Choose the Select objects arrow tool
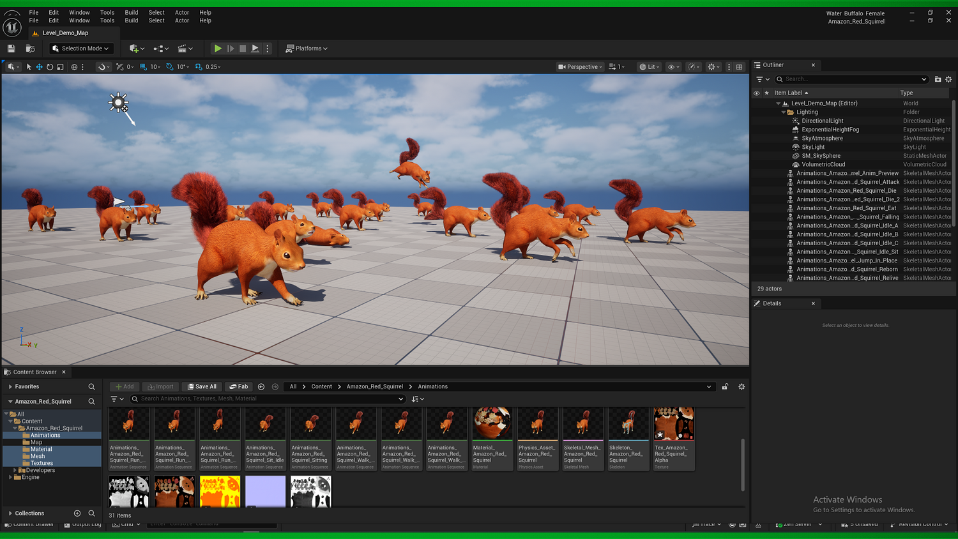This screenshot has height=539, width=958. tap(29, 67)
